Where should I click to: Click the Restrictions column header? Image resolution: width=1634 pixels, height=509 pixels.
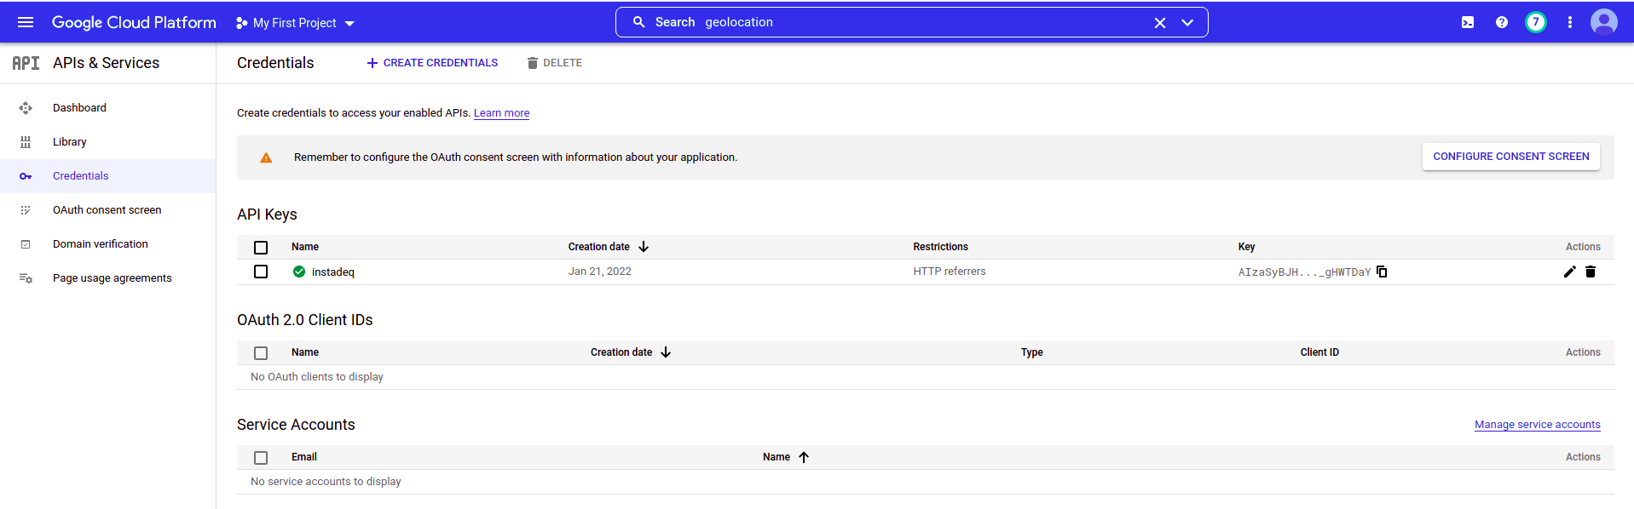coord(941,247)
